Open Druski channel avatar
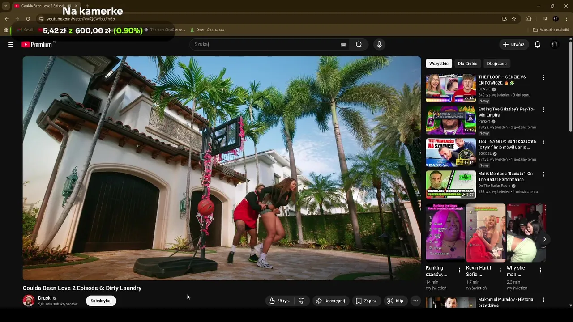The image size is (573, 322). point(29,301)
